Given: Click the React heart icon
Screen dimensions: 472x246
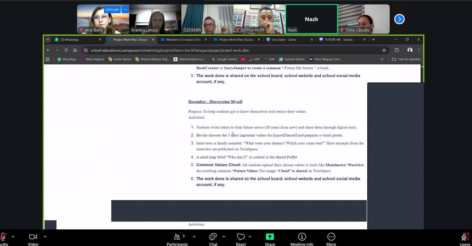Looking at the screenshot, I should tap(241, 239).
